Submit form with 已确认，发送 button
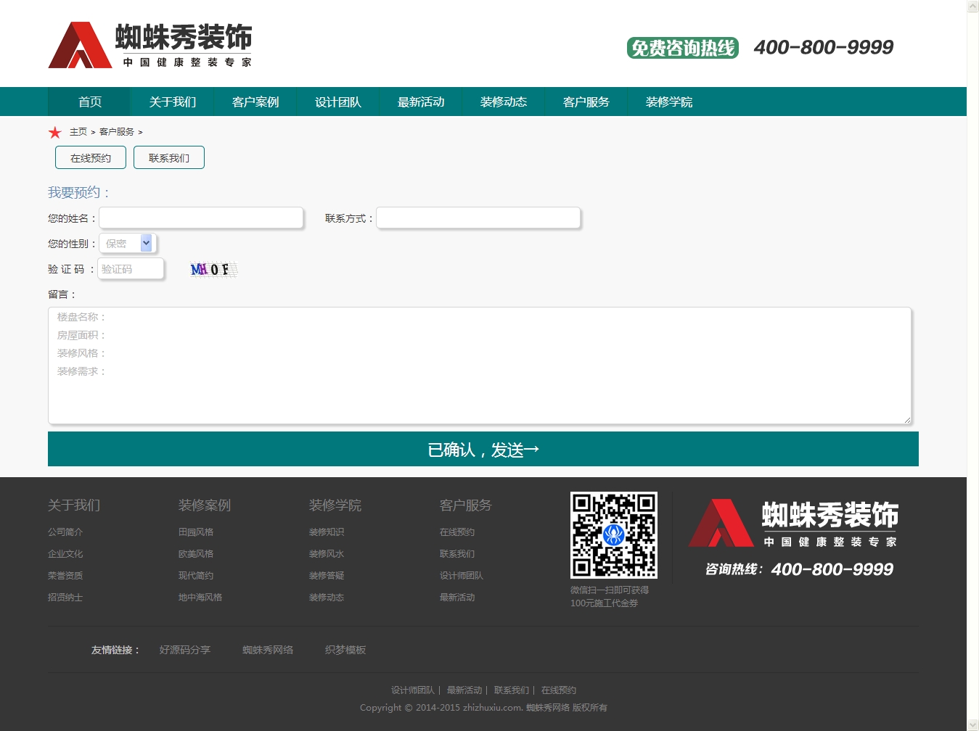Viewport: 979px width, 731px height. [483, 450]
